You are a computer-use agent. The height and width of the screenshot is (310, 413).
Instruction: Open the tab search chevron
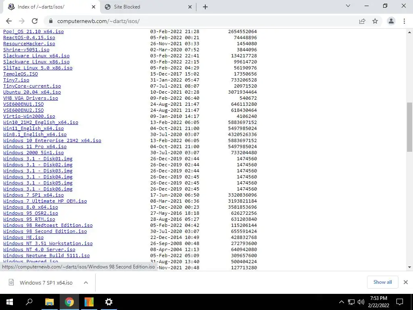click(348, 6)
